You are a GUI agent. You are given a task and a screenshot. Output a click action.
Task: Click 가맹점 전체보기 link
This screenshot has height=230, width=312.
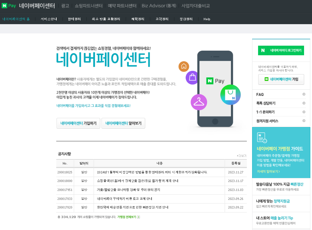pyautogui.click(x=126, y=217)
